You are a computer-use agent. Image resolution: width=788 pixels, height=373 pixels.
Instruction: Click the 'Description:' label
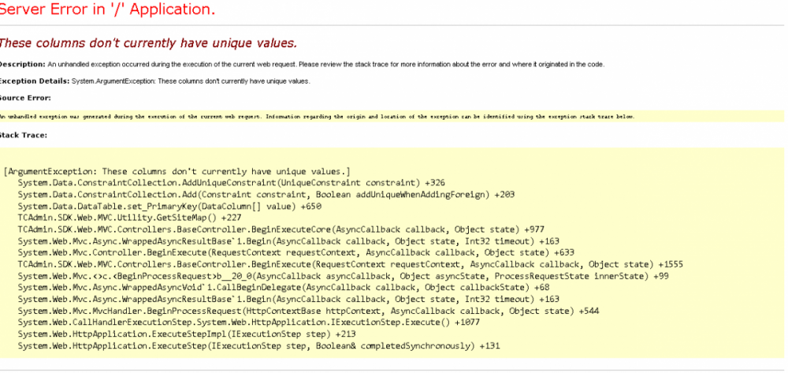pyautogui.click(x=22, y=64)
